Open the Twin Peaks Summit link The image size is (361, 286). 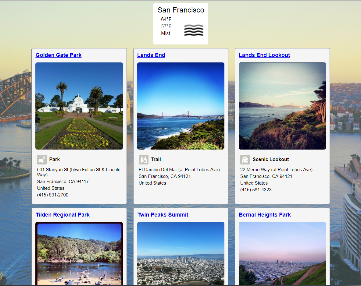click(x=163, y=214)
